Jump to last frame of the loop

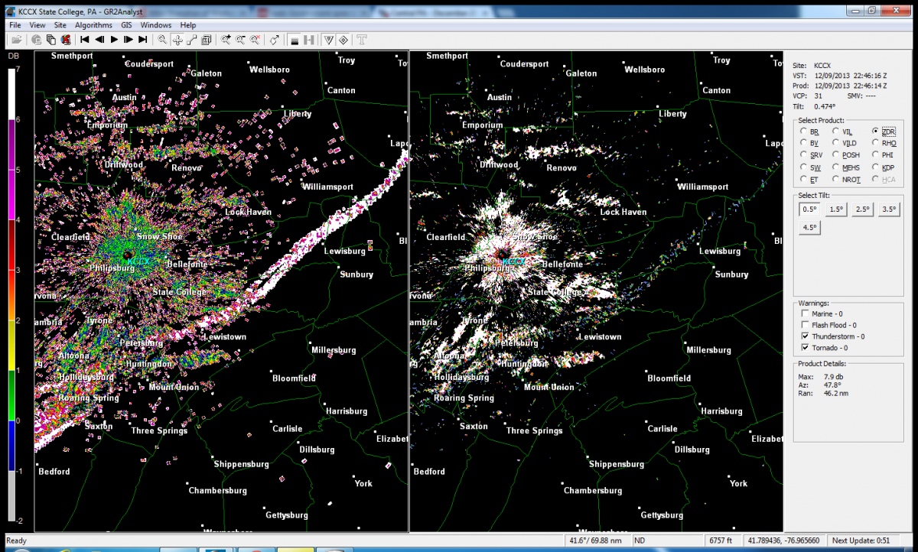pos(143,39)
